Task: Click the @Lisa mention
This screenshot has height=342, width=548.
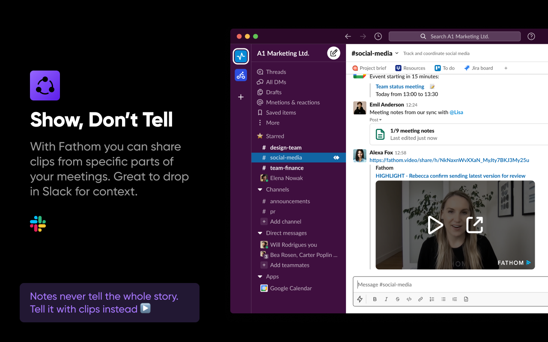Action: (x=456, y=112)
